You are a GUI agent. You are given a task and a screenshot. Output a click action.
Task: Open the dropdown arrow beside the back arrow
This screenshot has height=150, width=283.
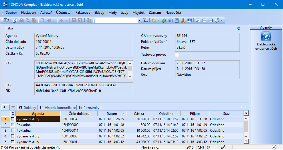click(x=66, y=21)
